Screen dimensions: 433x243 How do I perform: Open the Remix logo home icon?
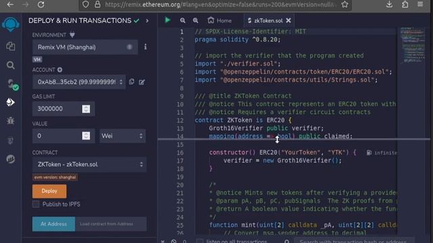pyautogui.click(x=11, y=24)
